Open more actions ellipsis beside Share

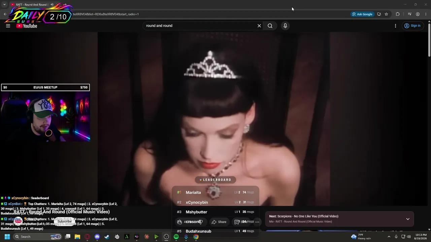point(257,222)
